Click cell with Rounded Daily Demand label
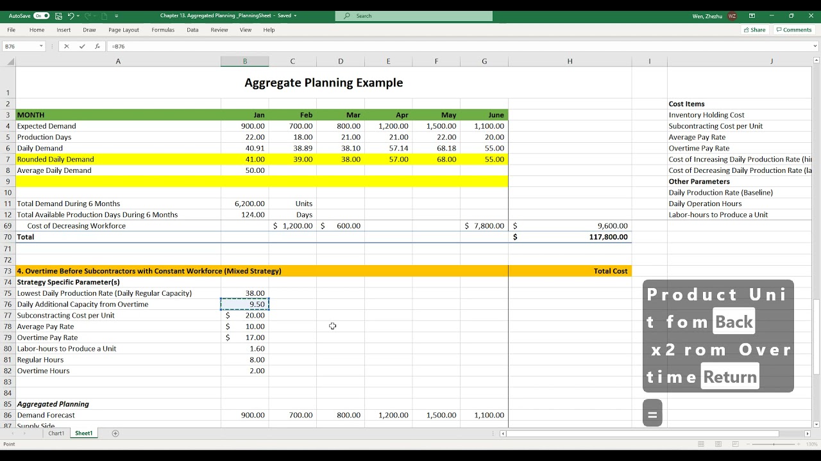 (118, 159)
